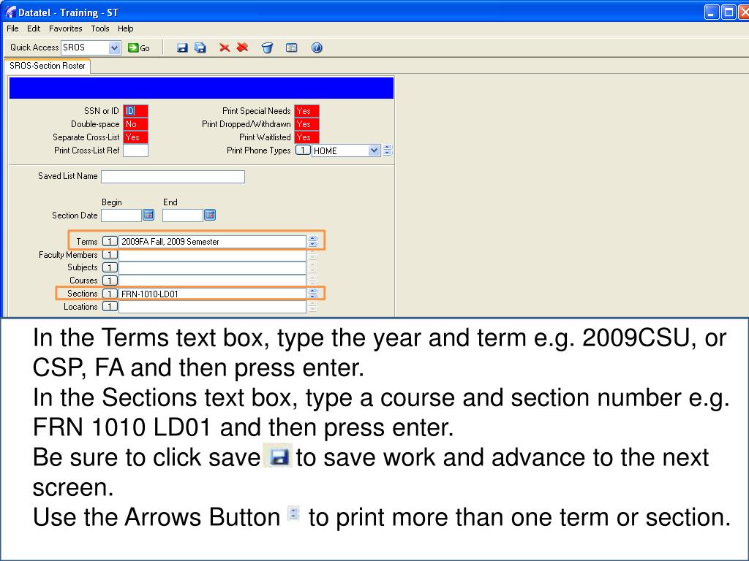
Task: Click the red X cancel icon
Action: (224, 47)
